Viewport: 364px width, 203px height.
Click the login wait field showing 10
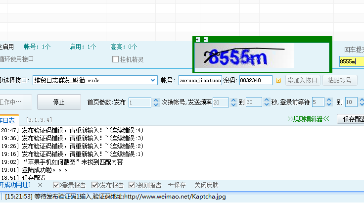pyautogui.click(x=351, y=102)
